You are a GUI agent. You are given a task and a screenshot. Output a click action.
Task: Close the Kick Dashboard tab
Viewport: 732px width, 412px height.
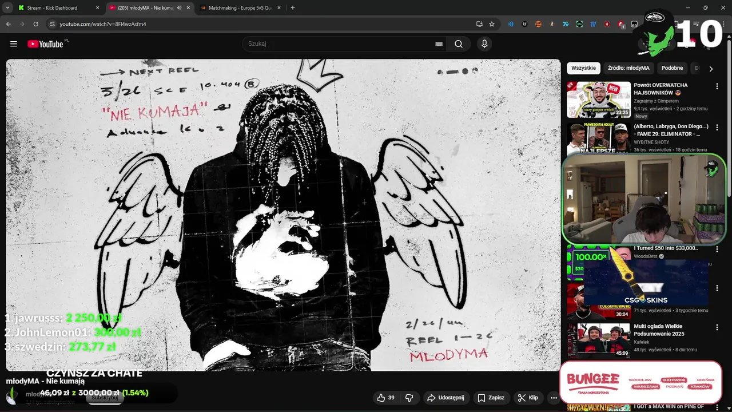[x=97, y=8]
